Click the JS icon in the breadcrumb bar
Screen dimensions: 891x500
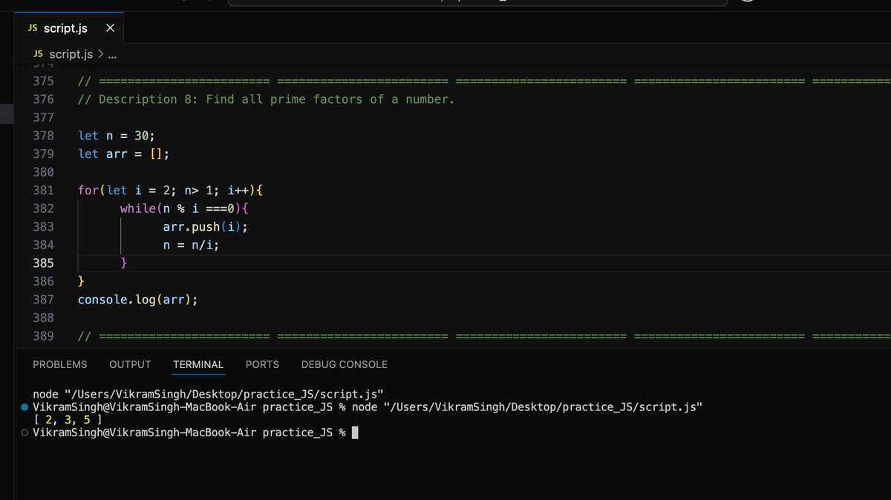[39, 54]
